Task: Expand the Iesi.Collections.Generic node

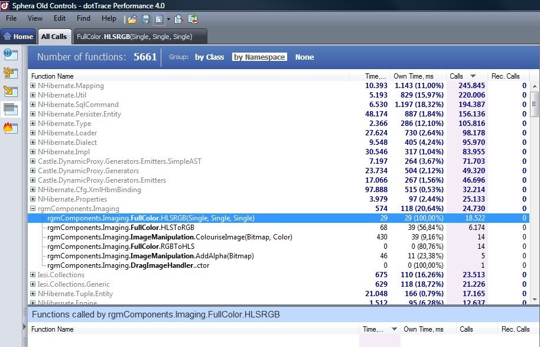Action: (32, 284)
